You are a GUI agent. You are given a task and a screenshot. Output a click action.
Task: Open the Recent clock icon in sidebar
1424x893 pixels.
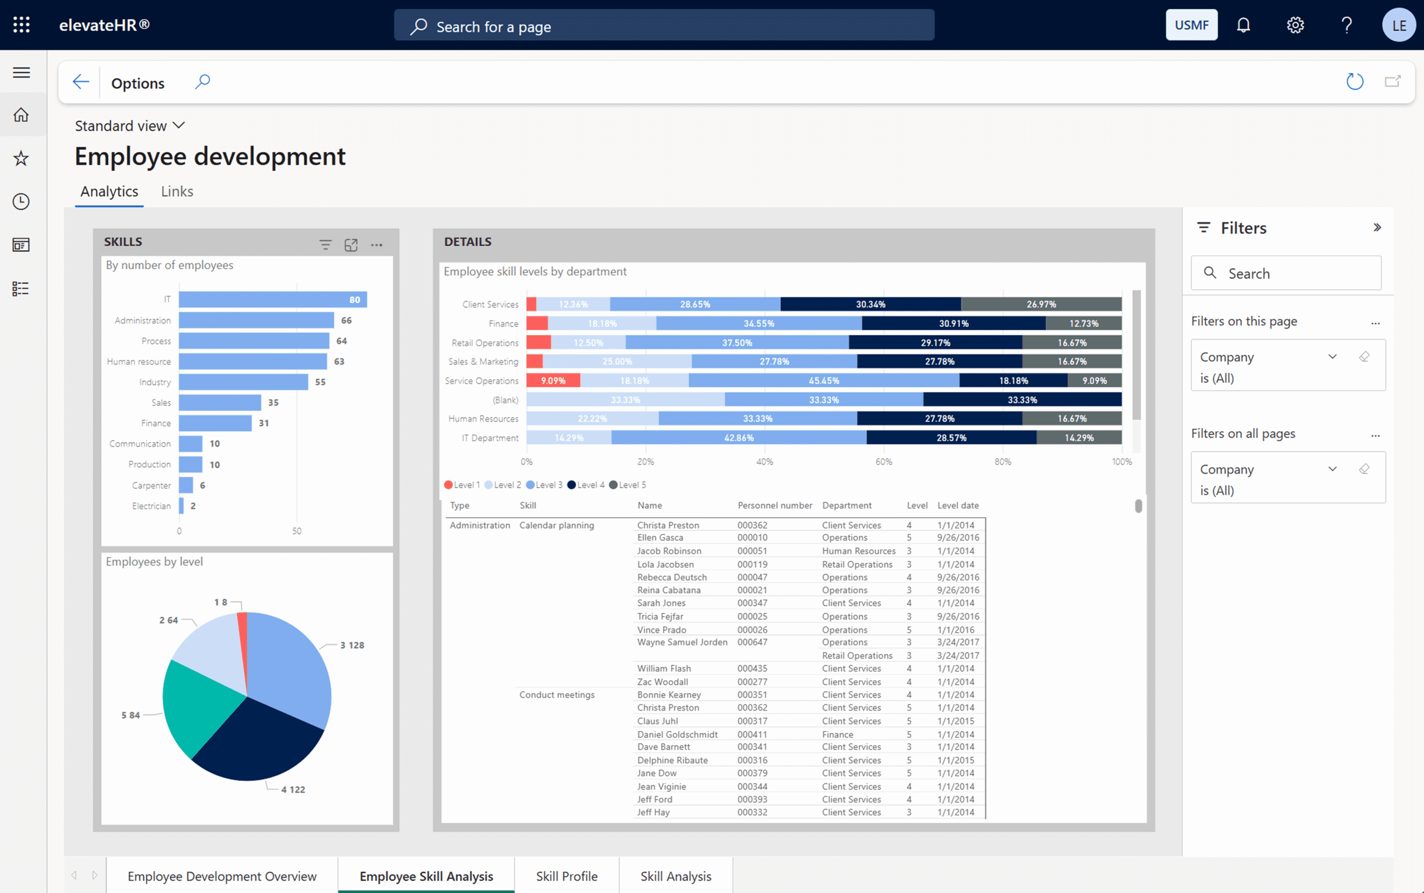21,201
